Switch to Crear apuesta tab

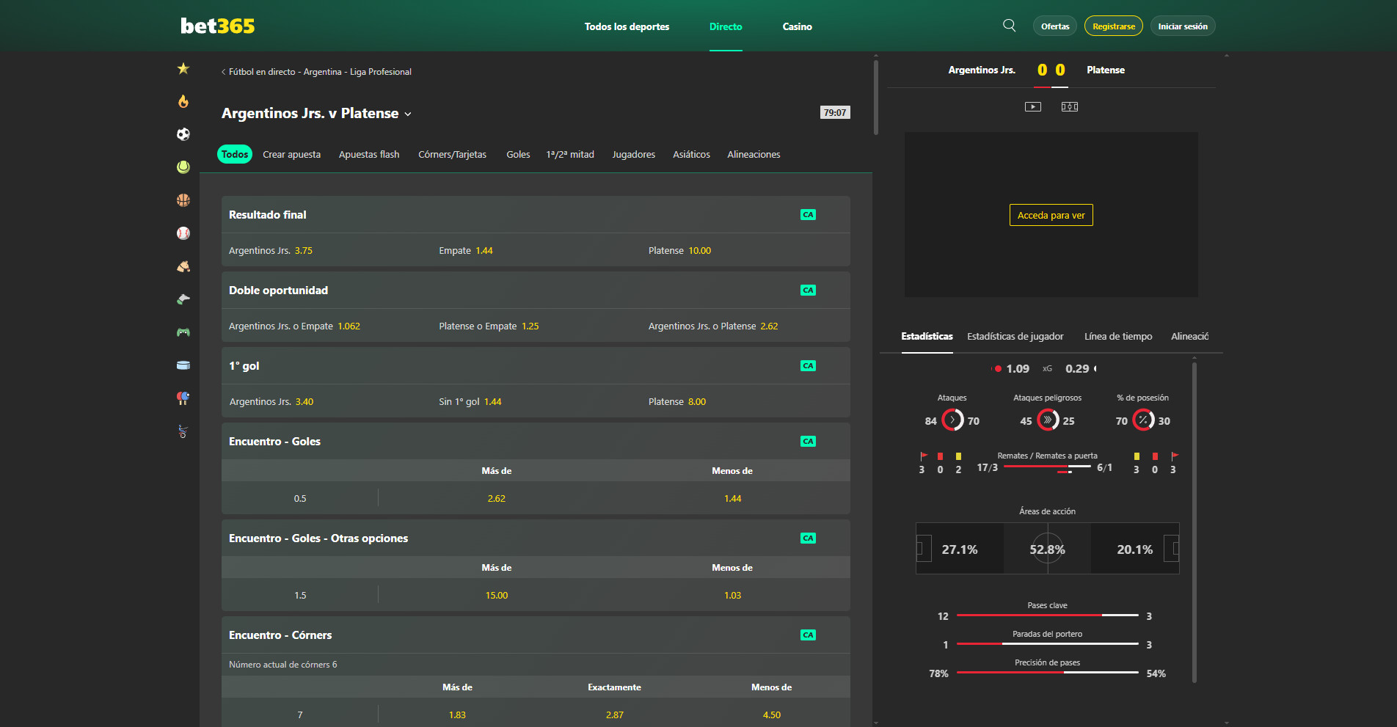pyautogui.click(x=292, y=155)
